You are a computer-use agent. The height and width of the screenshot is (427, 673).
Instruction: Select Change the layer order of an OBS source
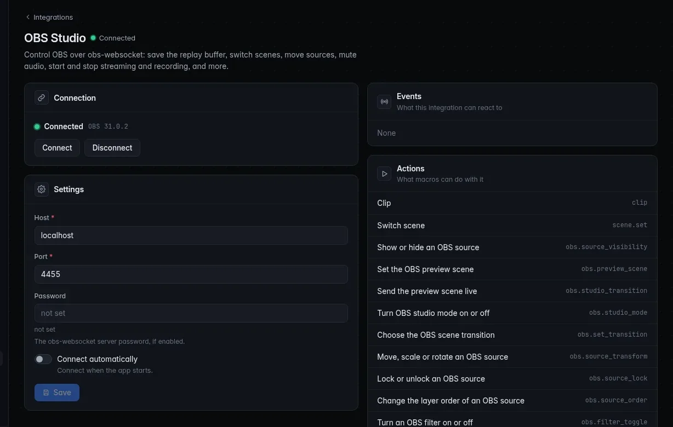tap(512, 400)
